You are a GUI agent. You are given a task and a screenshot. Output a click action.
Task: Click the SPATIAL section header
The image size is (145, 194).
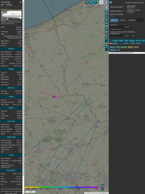[x=11, y=49]
